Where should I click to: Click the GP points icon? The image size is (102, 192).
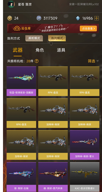point(39,18)
